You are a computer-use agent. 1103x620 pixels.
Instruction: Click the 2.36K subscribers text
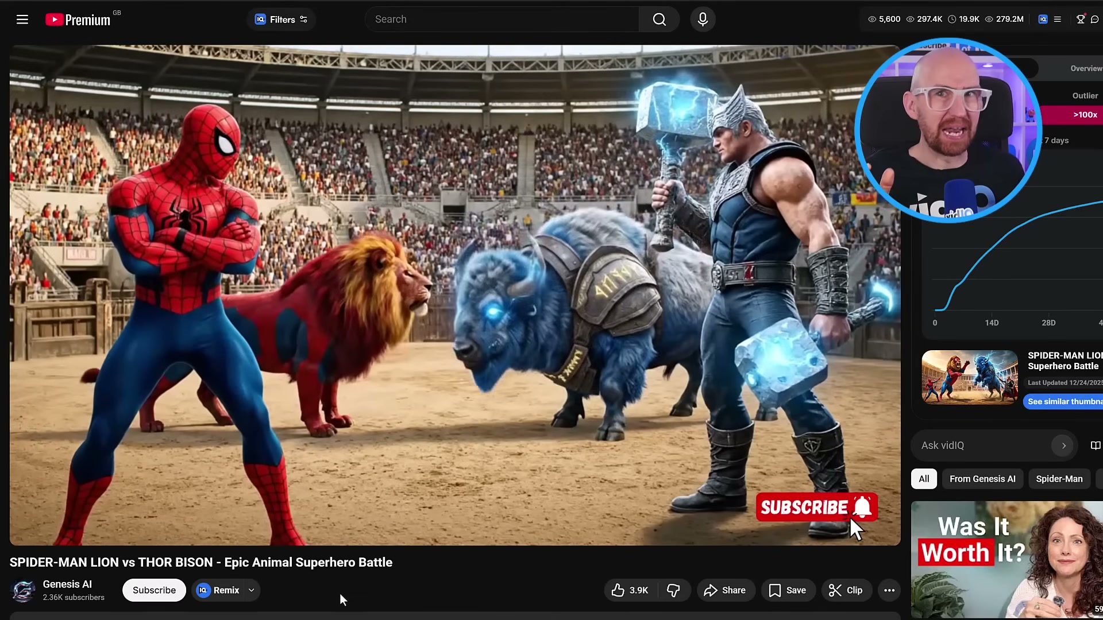(74, 598)
